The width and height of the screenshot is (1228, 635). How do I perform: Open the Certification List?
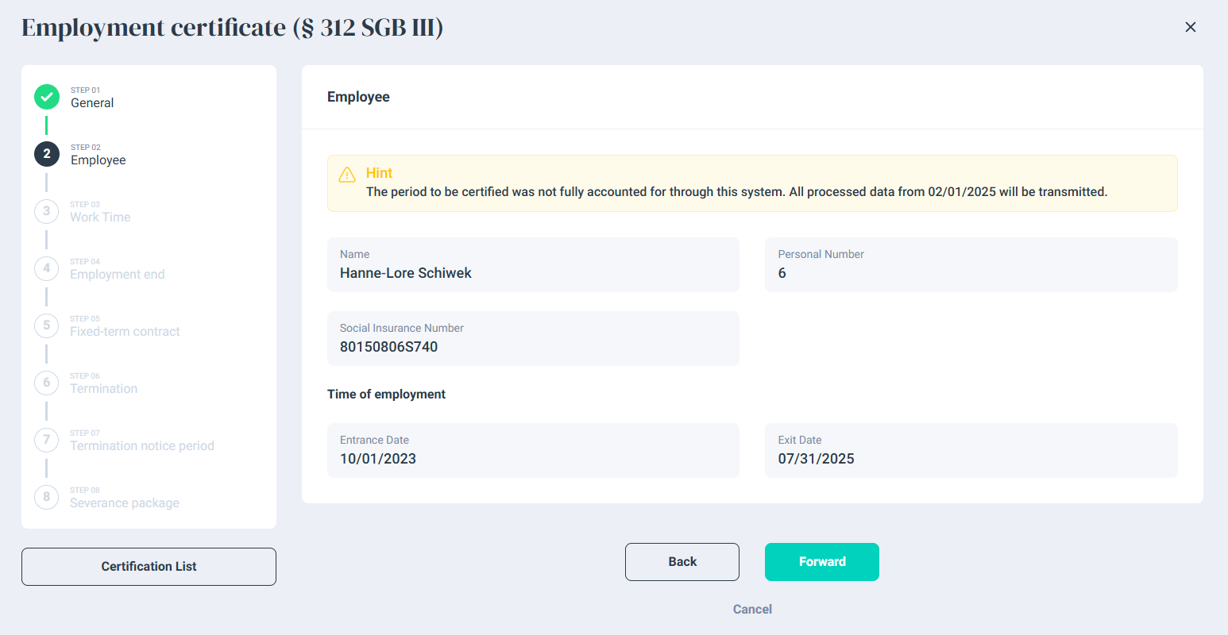149,567
